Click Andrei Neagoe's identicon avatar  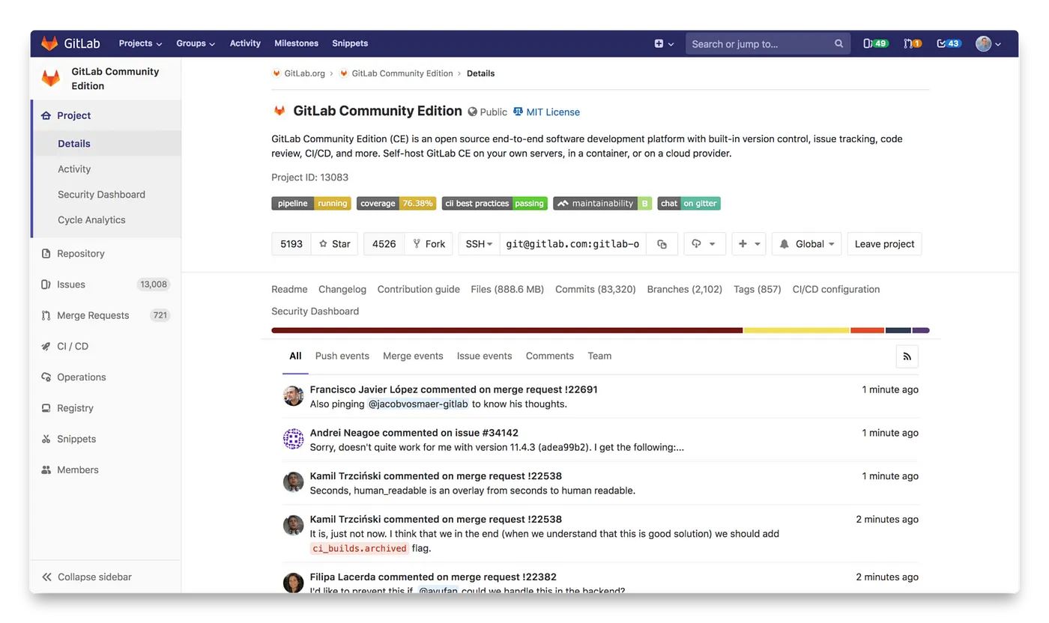click(x=293, y=439)
